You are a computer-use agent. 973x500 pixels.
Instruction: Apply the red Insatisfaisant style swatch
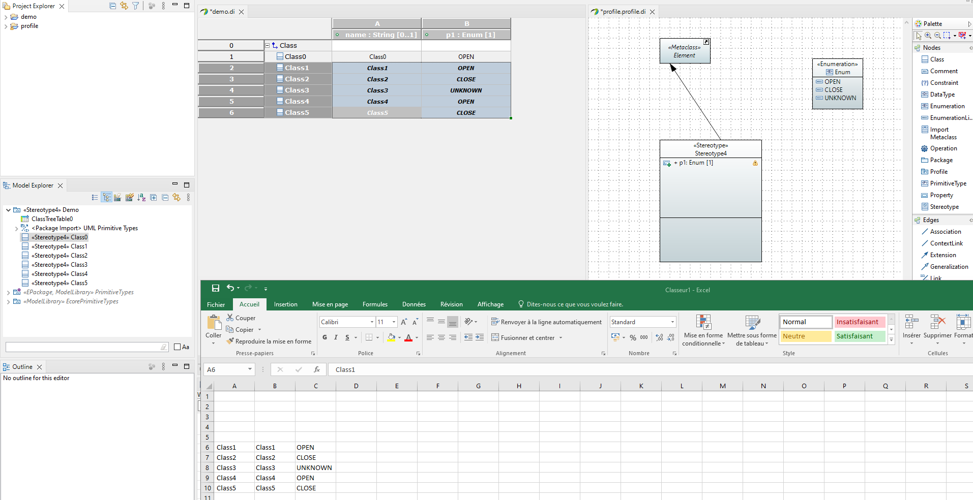click(860, 322)
